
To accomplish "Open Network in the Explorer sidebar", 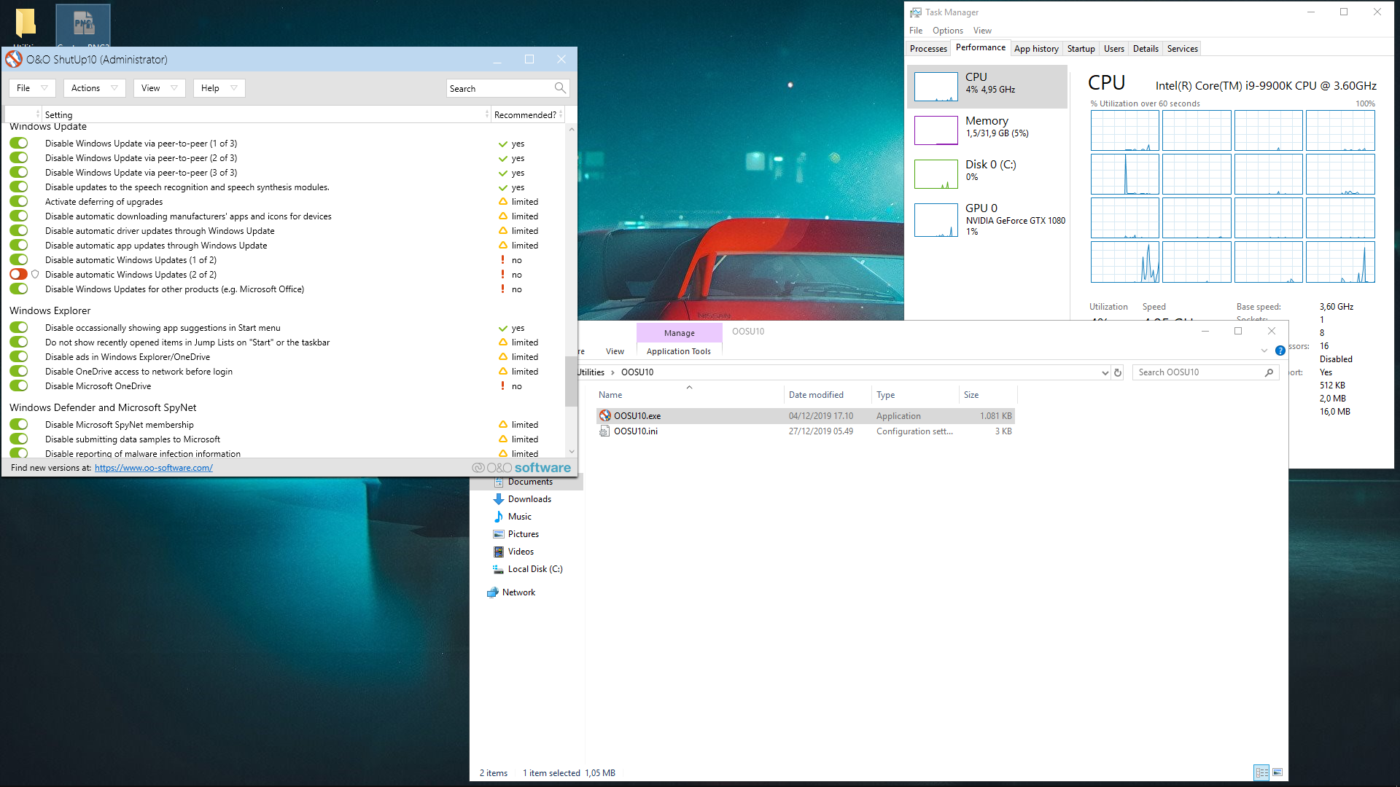I will point(518,592).
